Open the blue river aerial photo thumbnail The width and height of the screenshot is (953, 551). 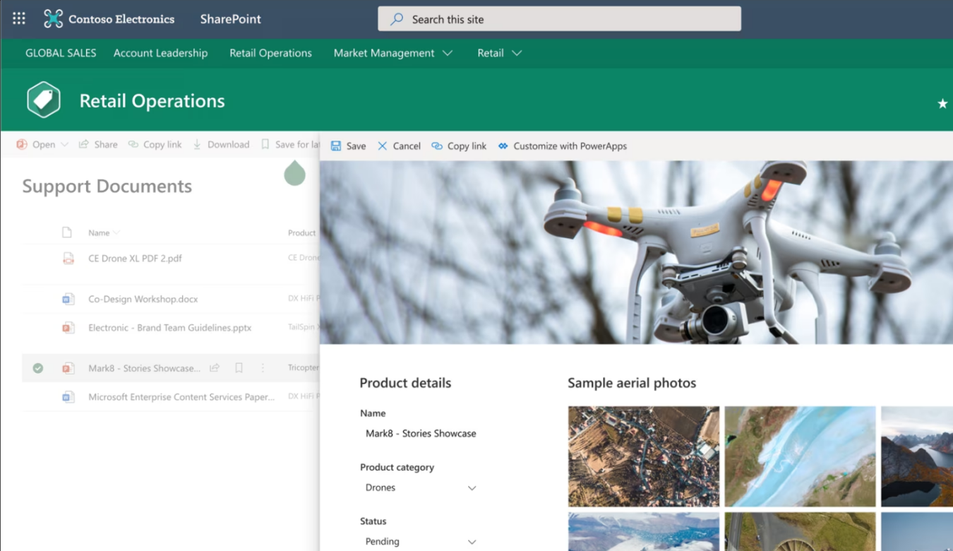pyautogui.click(x=800, y=456)
